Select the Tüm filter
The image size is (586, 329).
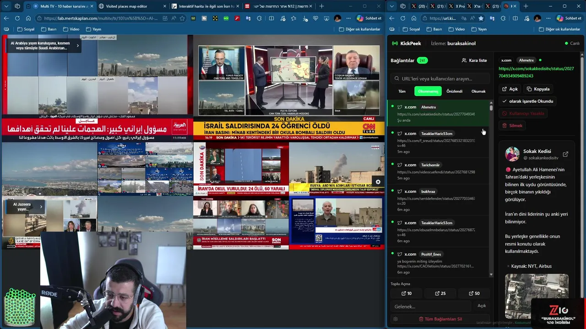[x=402, y=91]
